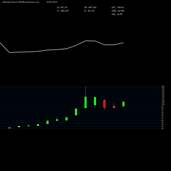Screen dimensions: 171x171
Task: Click the OH: 12.96 percentage label
Action: pos(118,11)
